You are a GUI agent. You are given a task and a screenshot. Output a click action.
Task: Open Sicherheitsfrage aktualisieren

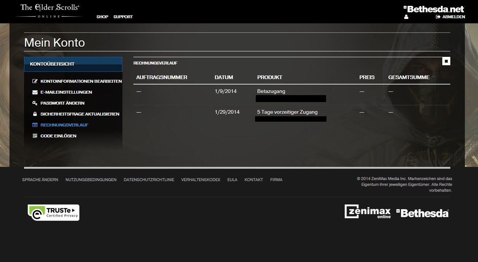pos(80,114)
